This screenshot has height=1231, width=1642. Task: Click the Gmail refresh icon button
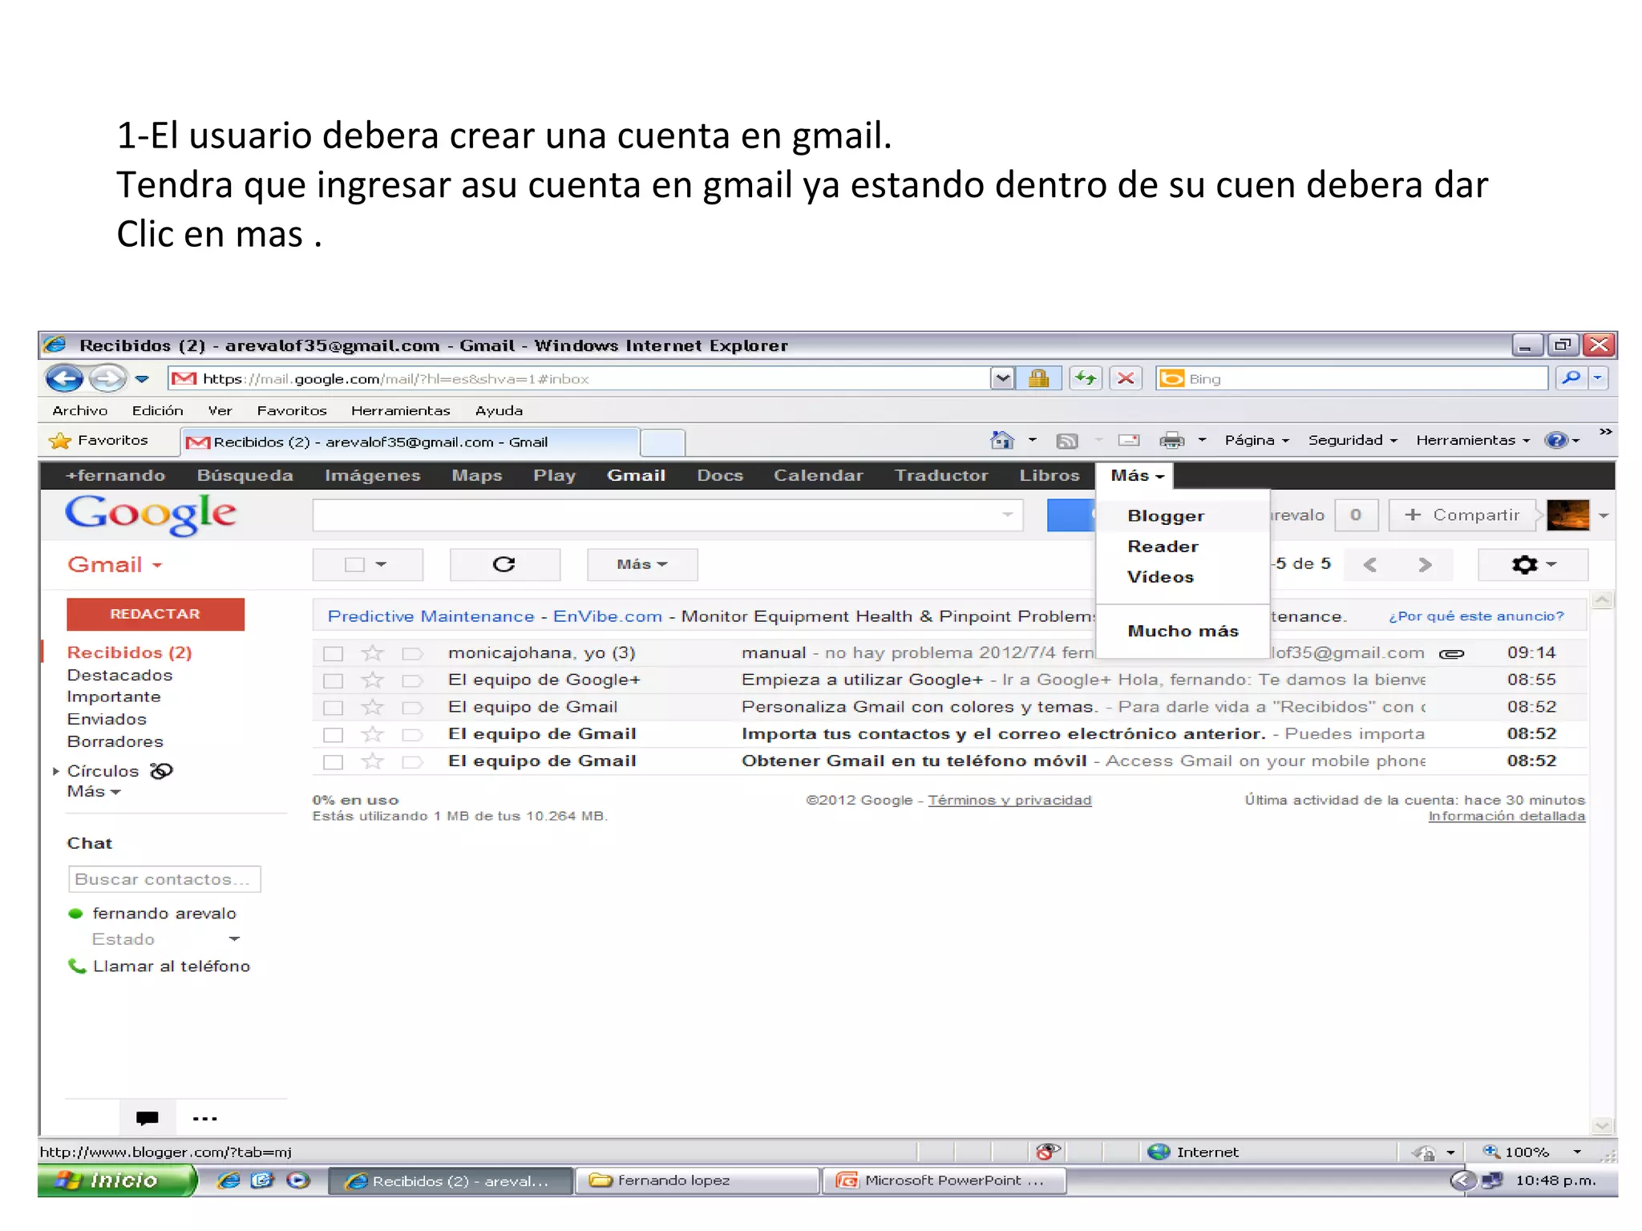pos(504,564)
